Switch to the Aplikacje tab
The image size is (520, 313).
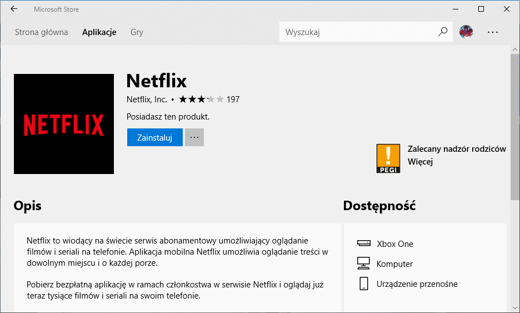pyautogui.click(x=99, y=32)
